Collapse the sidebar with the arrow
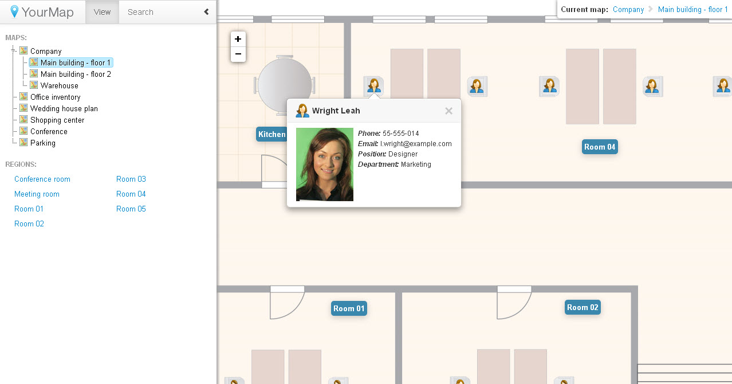The image size is (732, 384). tap(206, 12)
